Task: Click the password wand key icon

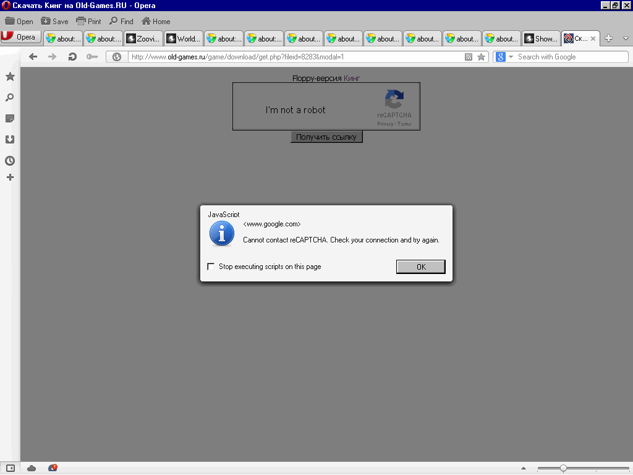Action: [x=93, y=56]
